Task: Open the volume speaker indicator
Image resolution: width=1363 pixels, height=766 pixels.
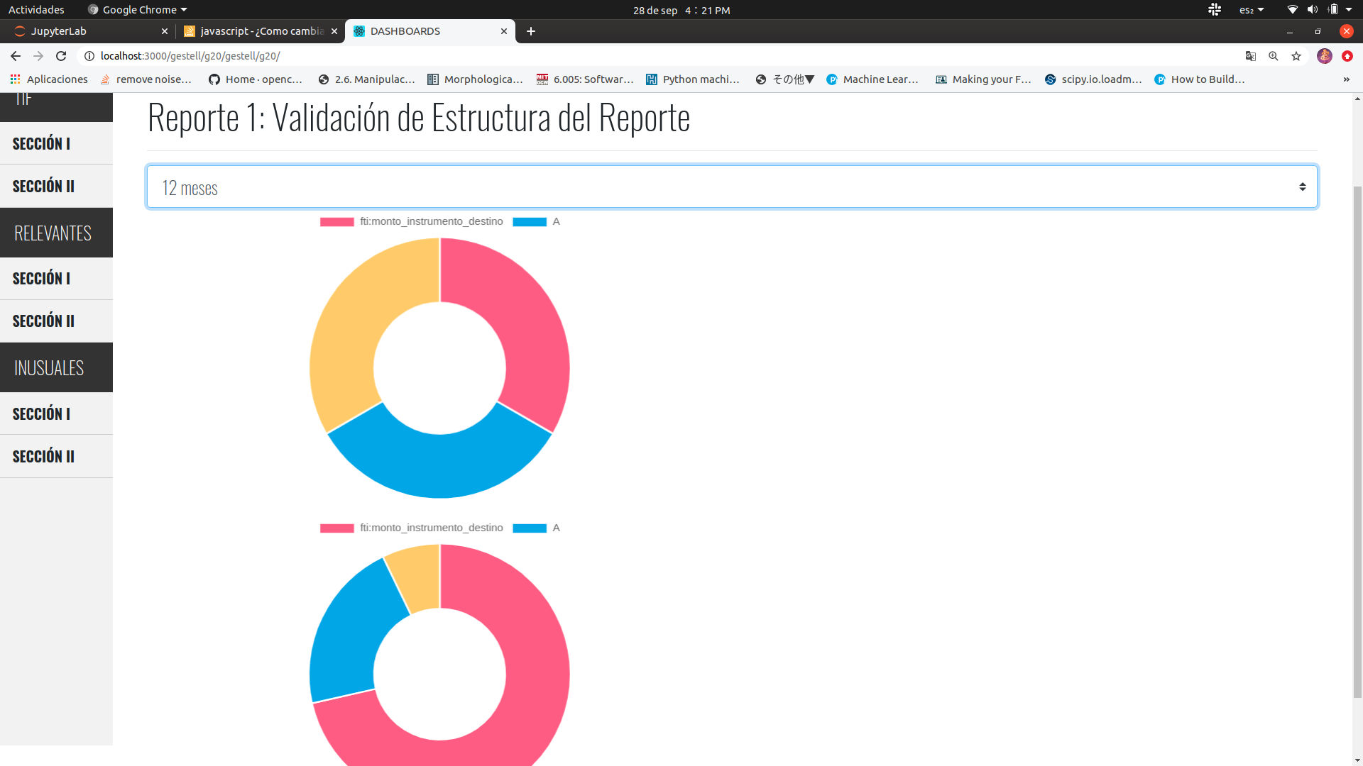Action: pos(1313,10)
